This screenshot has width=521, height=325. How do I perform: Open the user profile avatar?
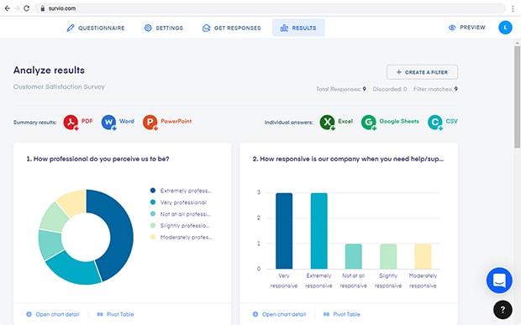click(x=505, y=28)
